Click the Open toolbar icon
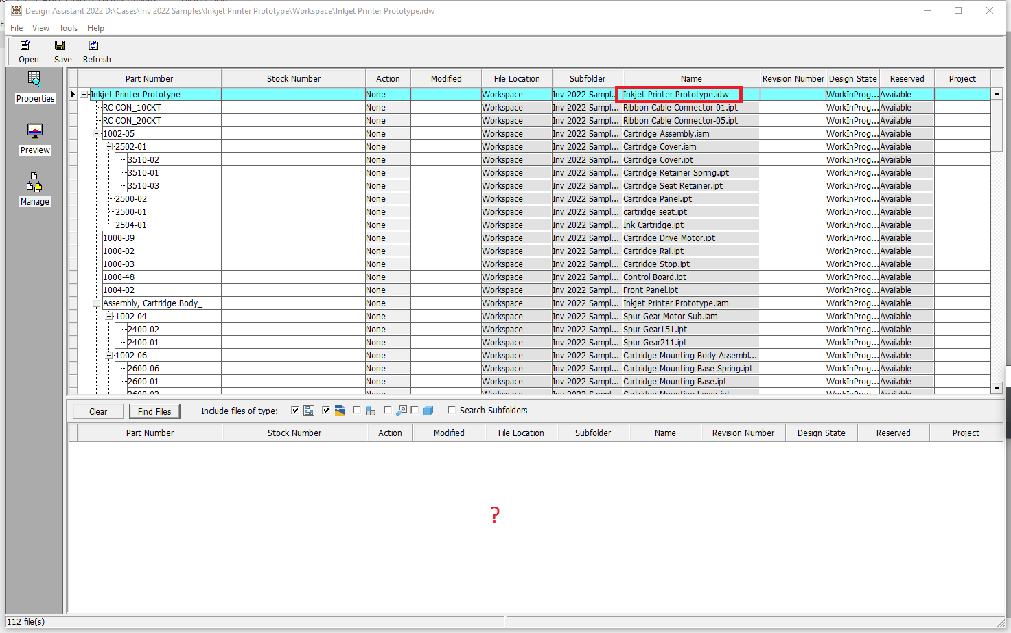1011x633 pixels. 26,48
